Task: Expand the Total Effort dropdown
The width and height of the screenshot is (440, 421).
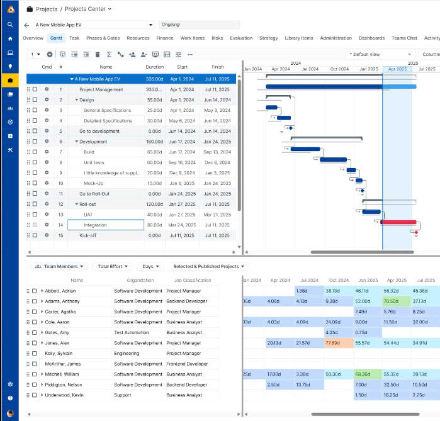Action: click(114, 267)
